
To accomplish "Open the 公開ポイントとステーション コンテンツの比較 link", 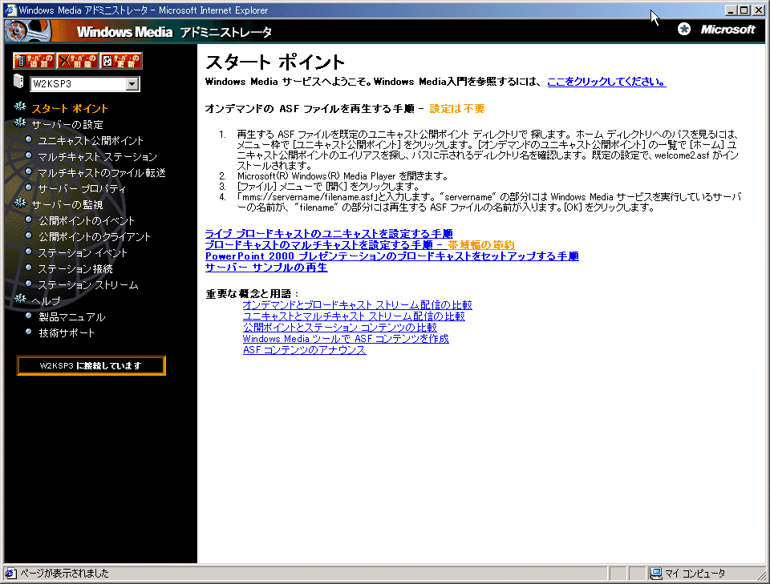I will [340, 328].
